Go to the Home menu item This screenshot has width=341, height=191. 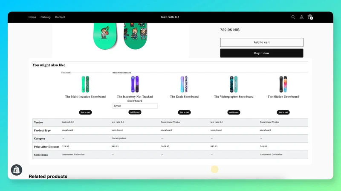click(32, 17)
